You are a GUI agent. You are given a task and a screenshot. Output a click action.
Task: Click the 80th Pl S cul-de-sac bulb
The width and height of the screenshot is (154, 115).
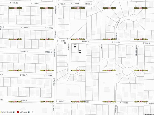72,71
